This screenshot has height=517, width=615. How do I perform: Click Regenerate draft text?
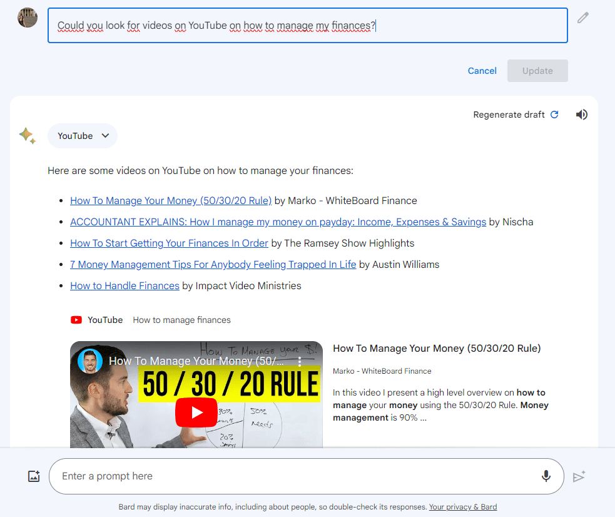(x=509, y=115)
